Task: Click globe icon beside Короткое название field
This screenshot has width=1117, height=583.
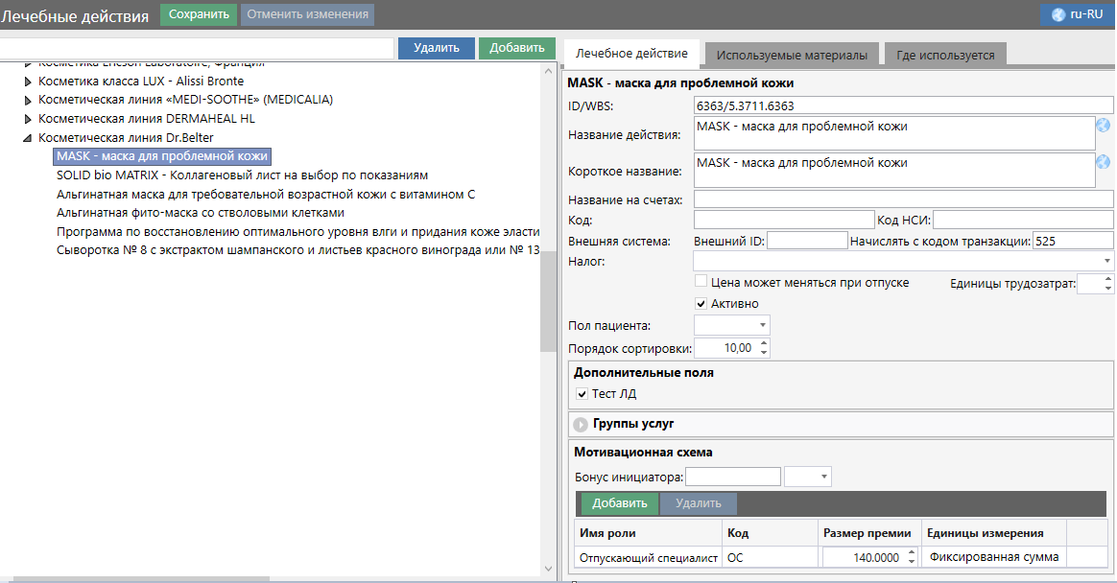Action: [x=1103, y=162]
